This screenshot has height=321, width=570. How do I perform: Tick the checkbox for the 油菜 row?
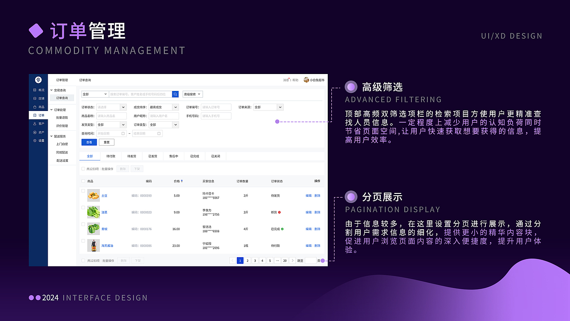pos(83,207)
